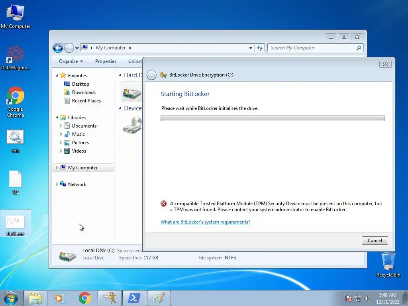Open PowerShell from the taskbar
The height and width of the screenshot is (306, 408).
tap(134, 298)
